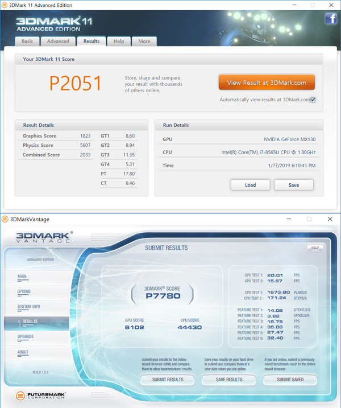Viewport: 341px width, 408px height.
Task: Click CPU TEST 1 value 1673.80
Action: click(278, 292)
